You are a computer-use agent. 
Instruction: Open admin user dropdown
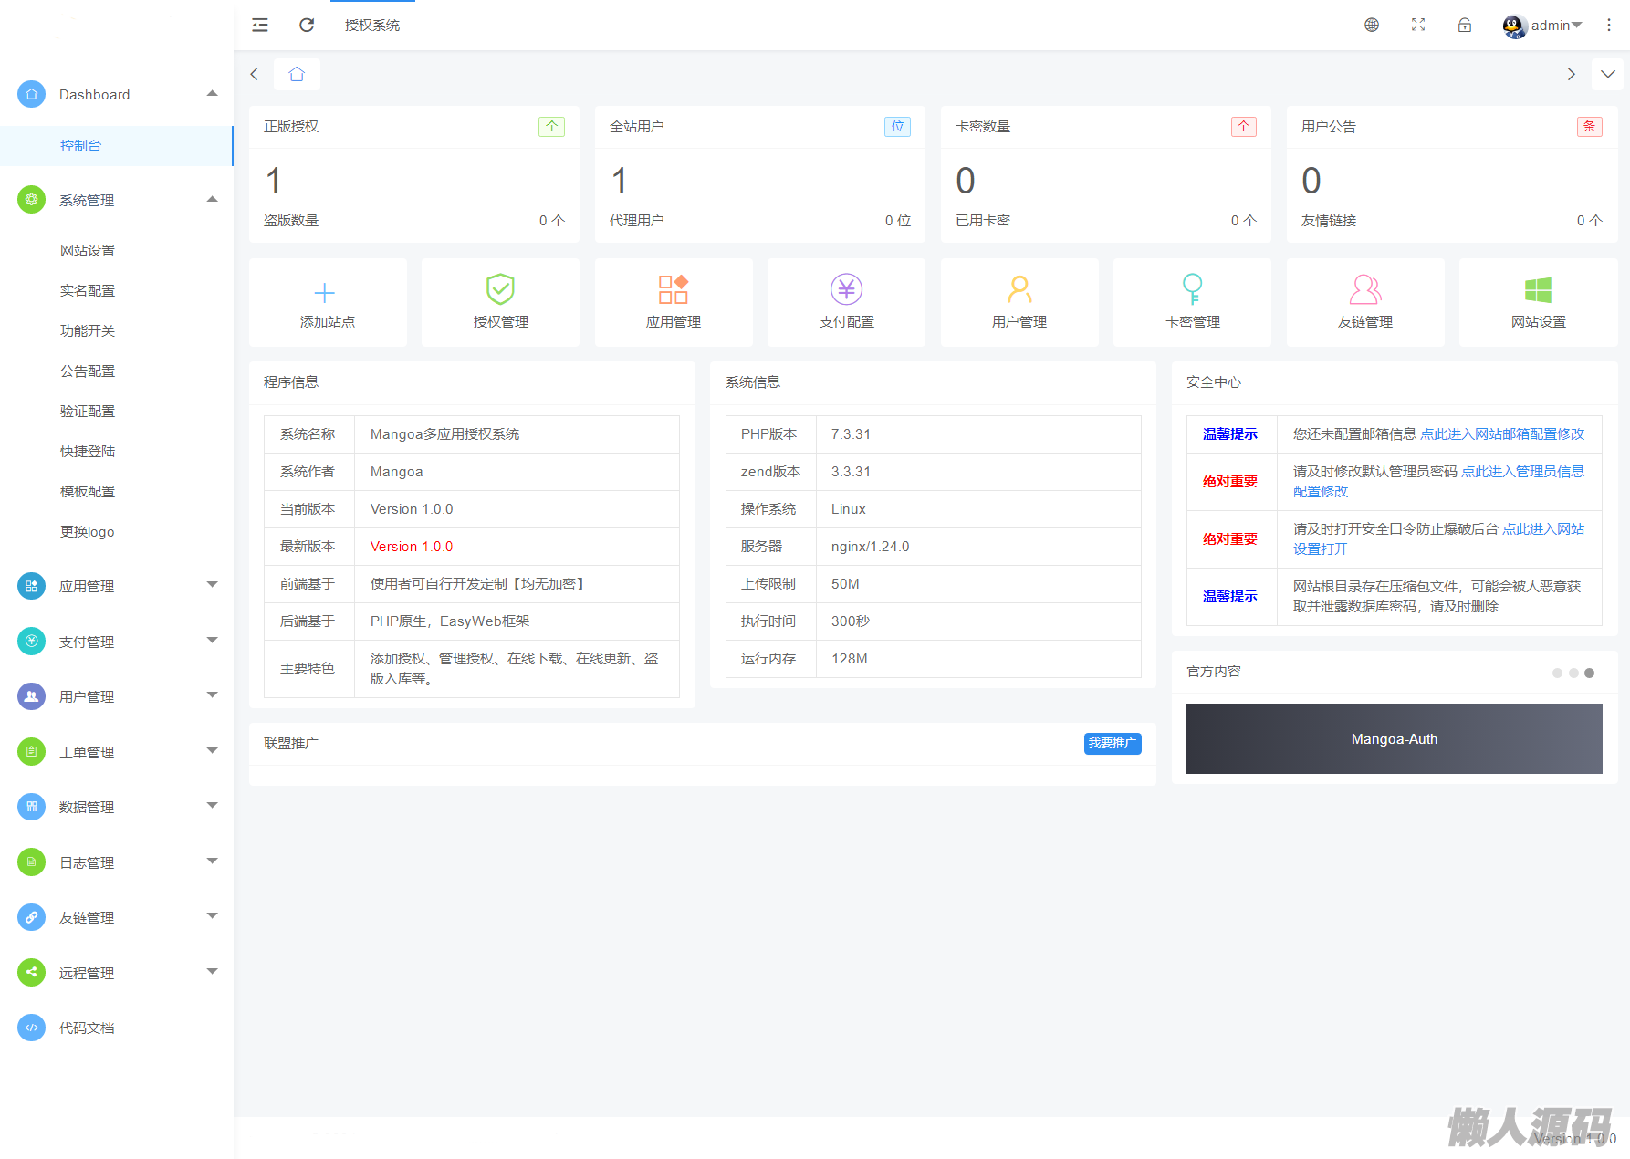point(1543,26)
